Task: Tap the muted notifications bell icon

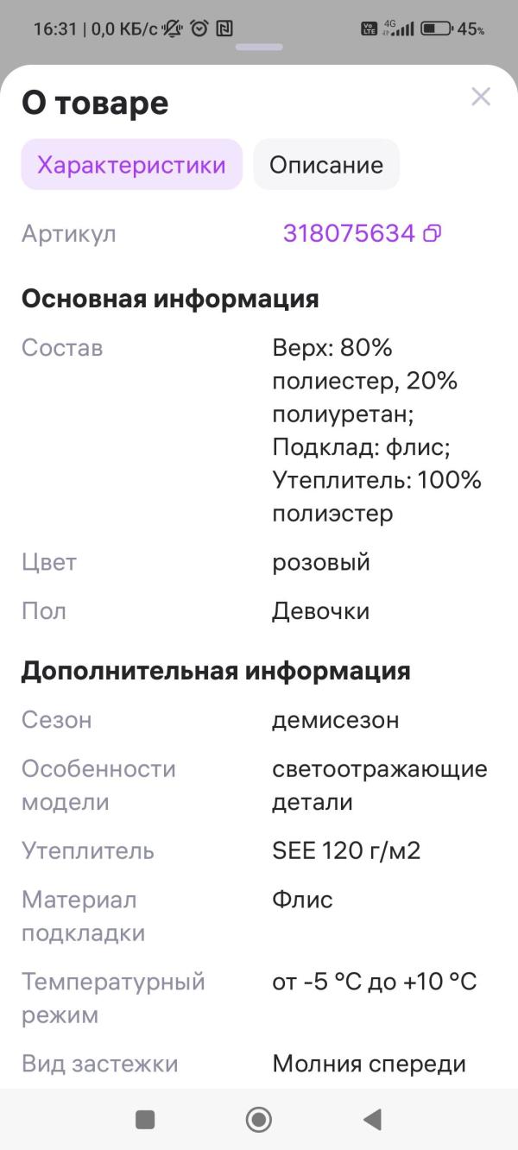Action: click(173, 28)
